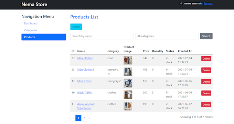Click the Animi Aperiam Voluptatem product image
This screenshot has width=234, height=124.
click(x=128, y=106)
